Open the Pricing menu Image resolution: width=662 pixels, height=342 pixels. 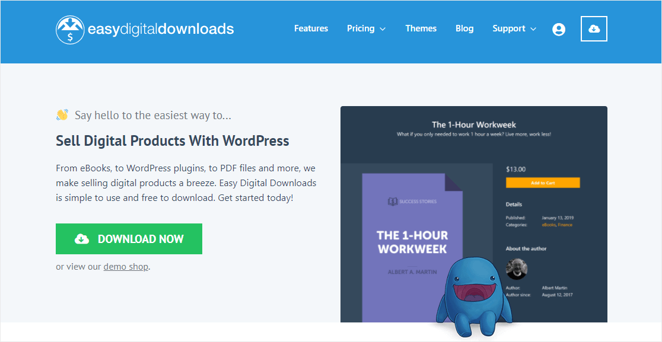(361, 28)
